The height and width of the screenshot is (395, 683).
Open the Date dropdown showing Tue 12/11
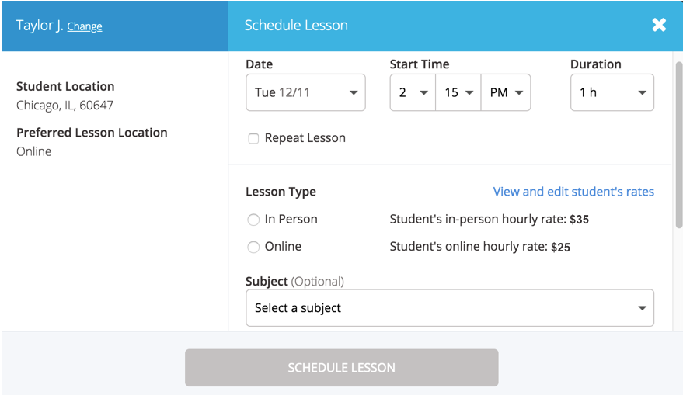(305, 93)
